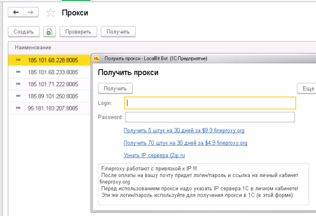Open link for 70 штук за $4.9
The height and width of the screenshot is (216, 316).
click(185, 143)
